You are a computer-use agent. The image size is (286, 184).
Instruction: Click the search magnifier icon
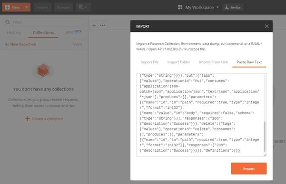tap(8, 22)
